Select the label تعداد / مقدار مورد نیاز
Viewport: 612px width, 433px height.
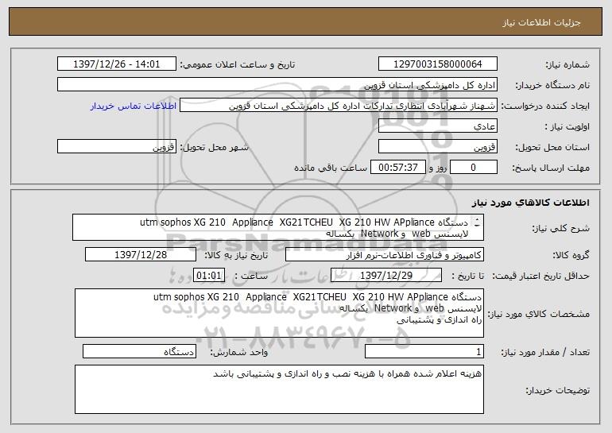click(545, 353)
